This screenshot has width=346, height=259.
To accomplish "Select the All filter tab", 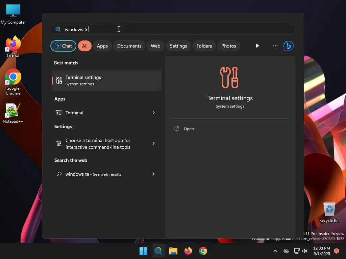I will (x=85, y=46).
